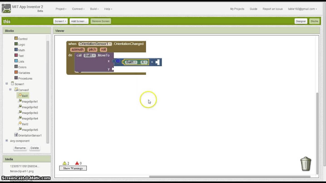Click the ImageSprite4 icon in tree
This screenshot has height=183, width=326.
click(20, 118)
